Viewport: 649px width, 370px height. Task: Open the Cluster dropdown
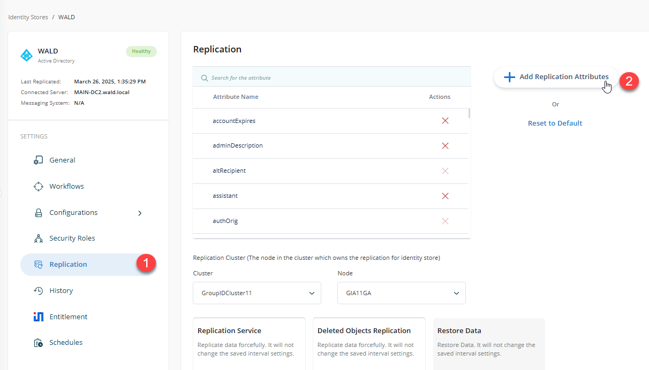[x=256, y=293]
